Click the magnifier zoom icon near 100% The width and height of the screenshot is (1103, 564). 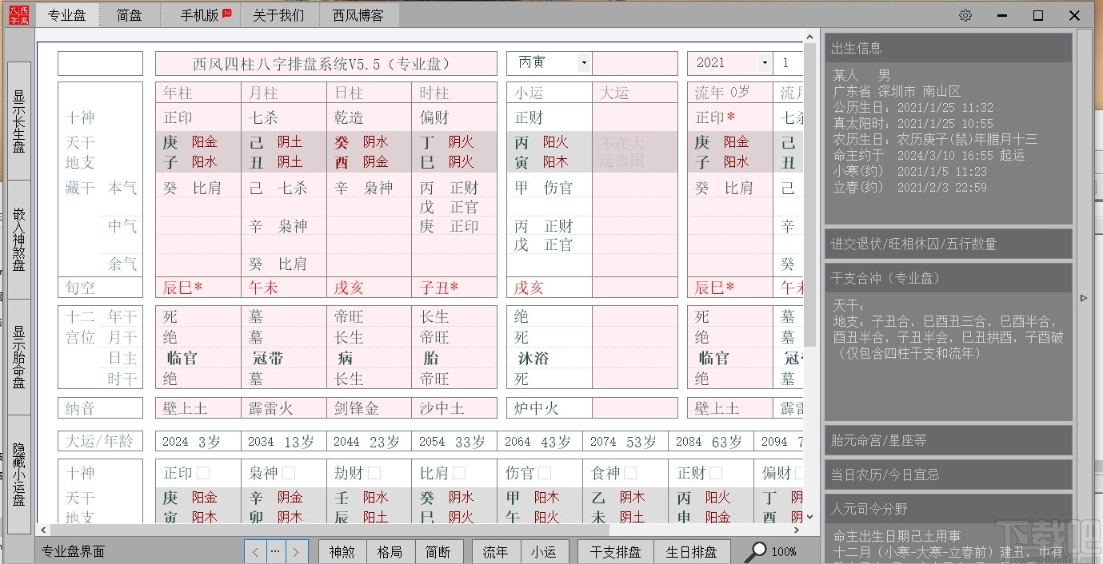[x=756, y=550]
